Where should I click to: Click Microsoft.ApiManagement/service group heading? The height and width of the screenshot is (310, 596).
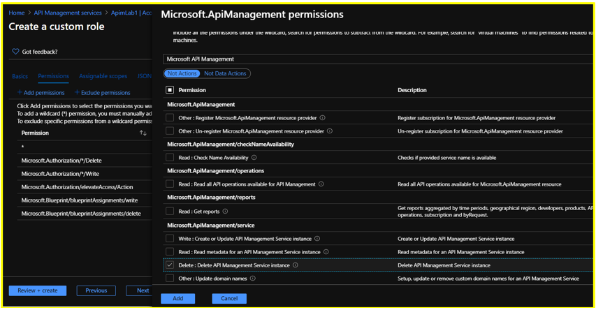211,226
